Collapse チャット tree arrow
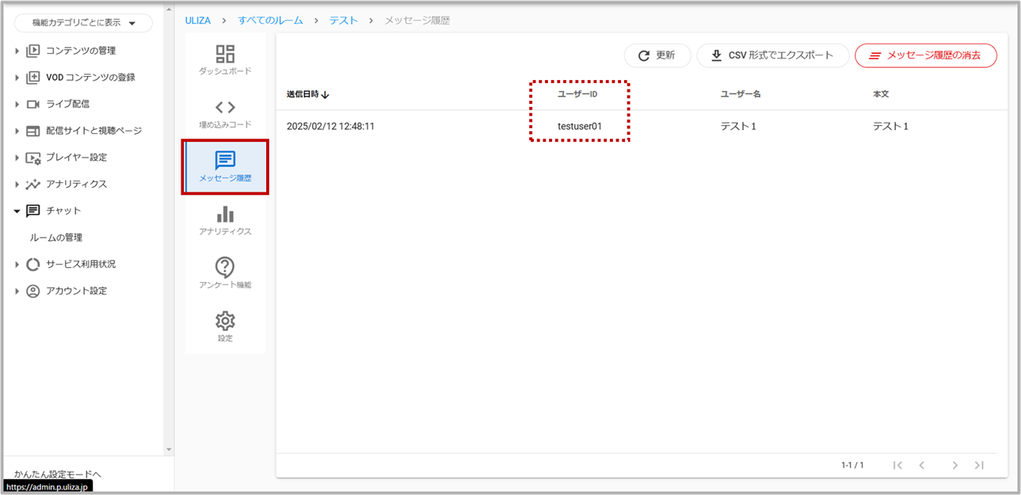 coord(17,211)
